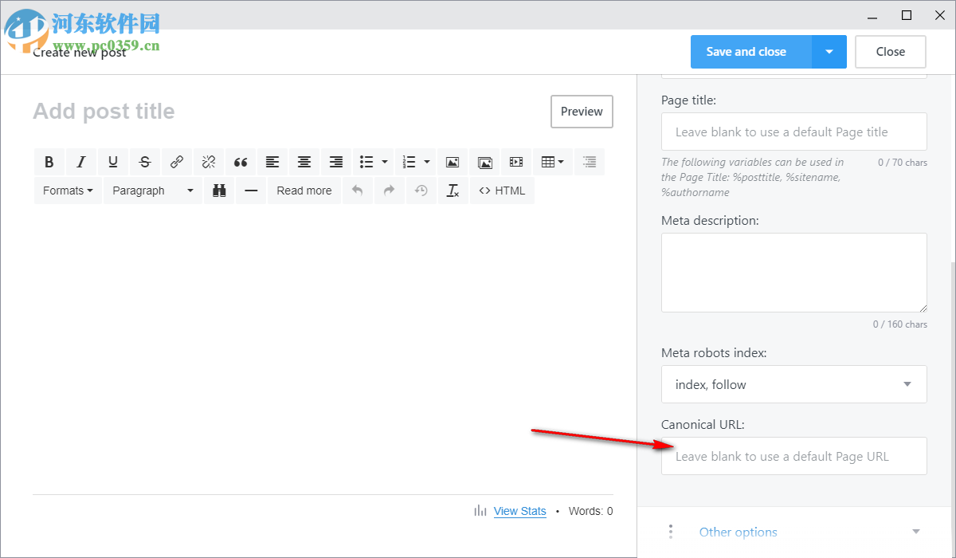The height and width of the screenshot is (558, 956).
Task: Remove link with unlink icon
Action: [x=209, y=162]
